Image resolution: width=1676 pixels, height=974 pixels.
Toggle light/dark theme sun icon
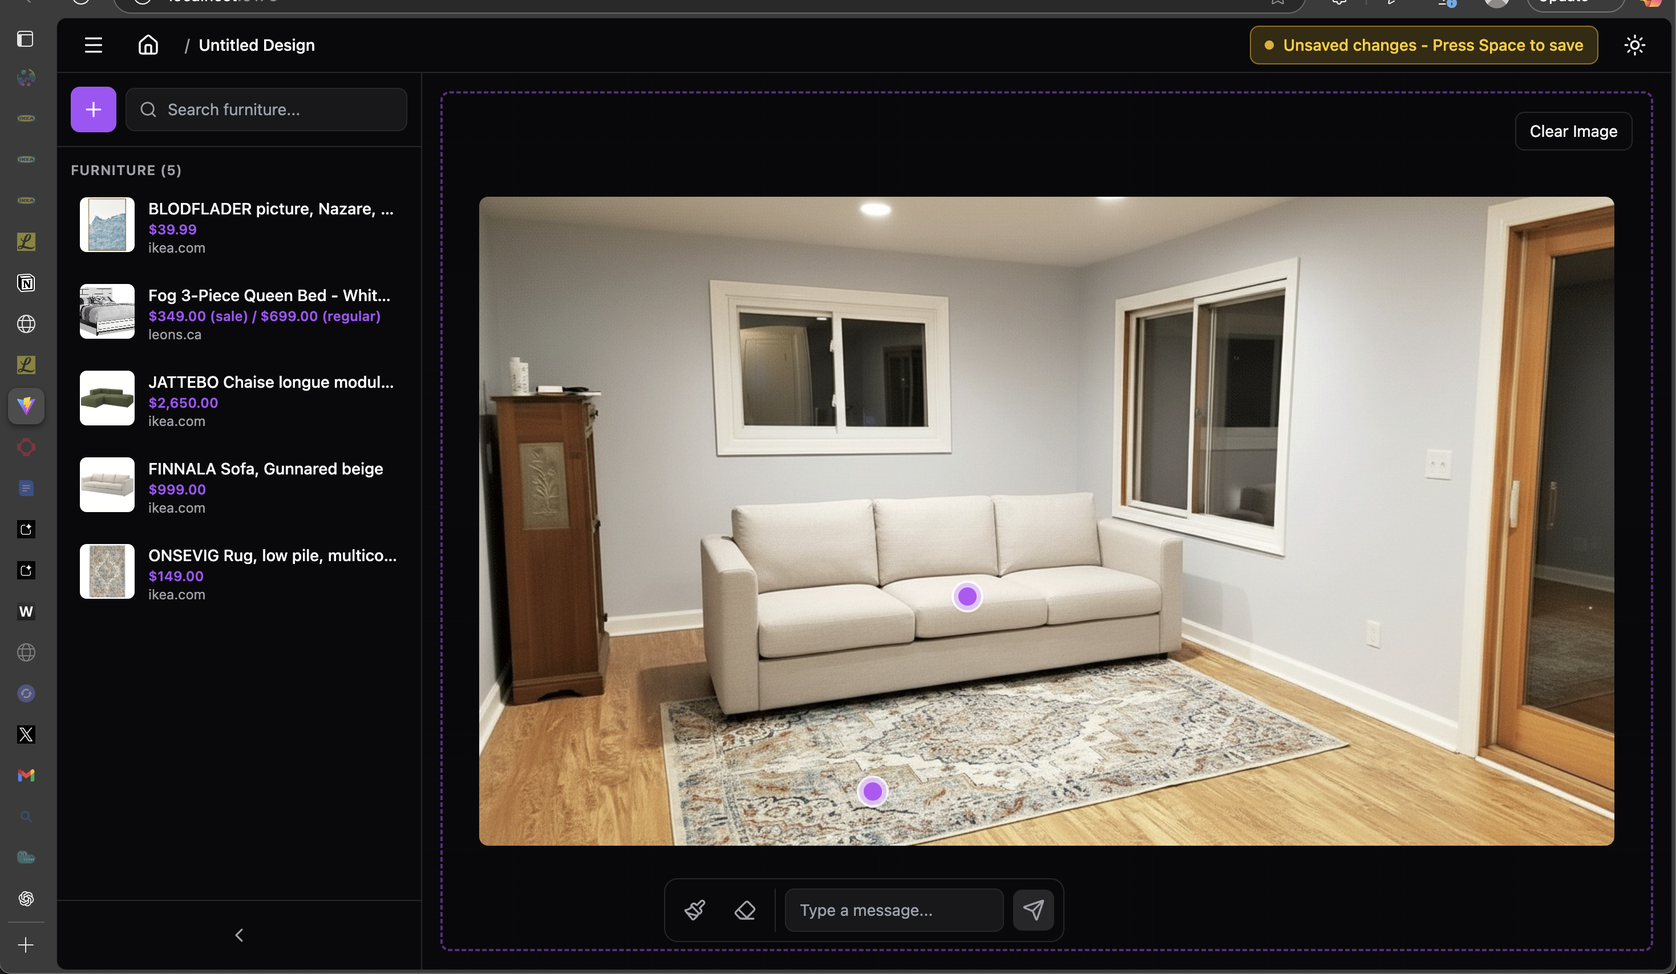coord(1634,45)
